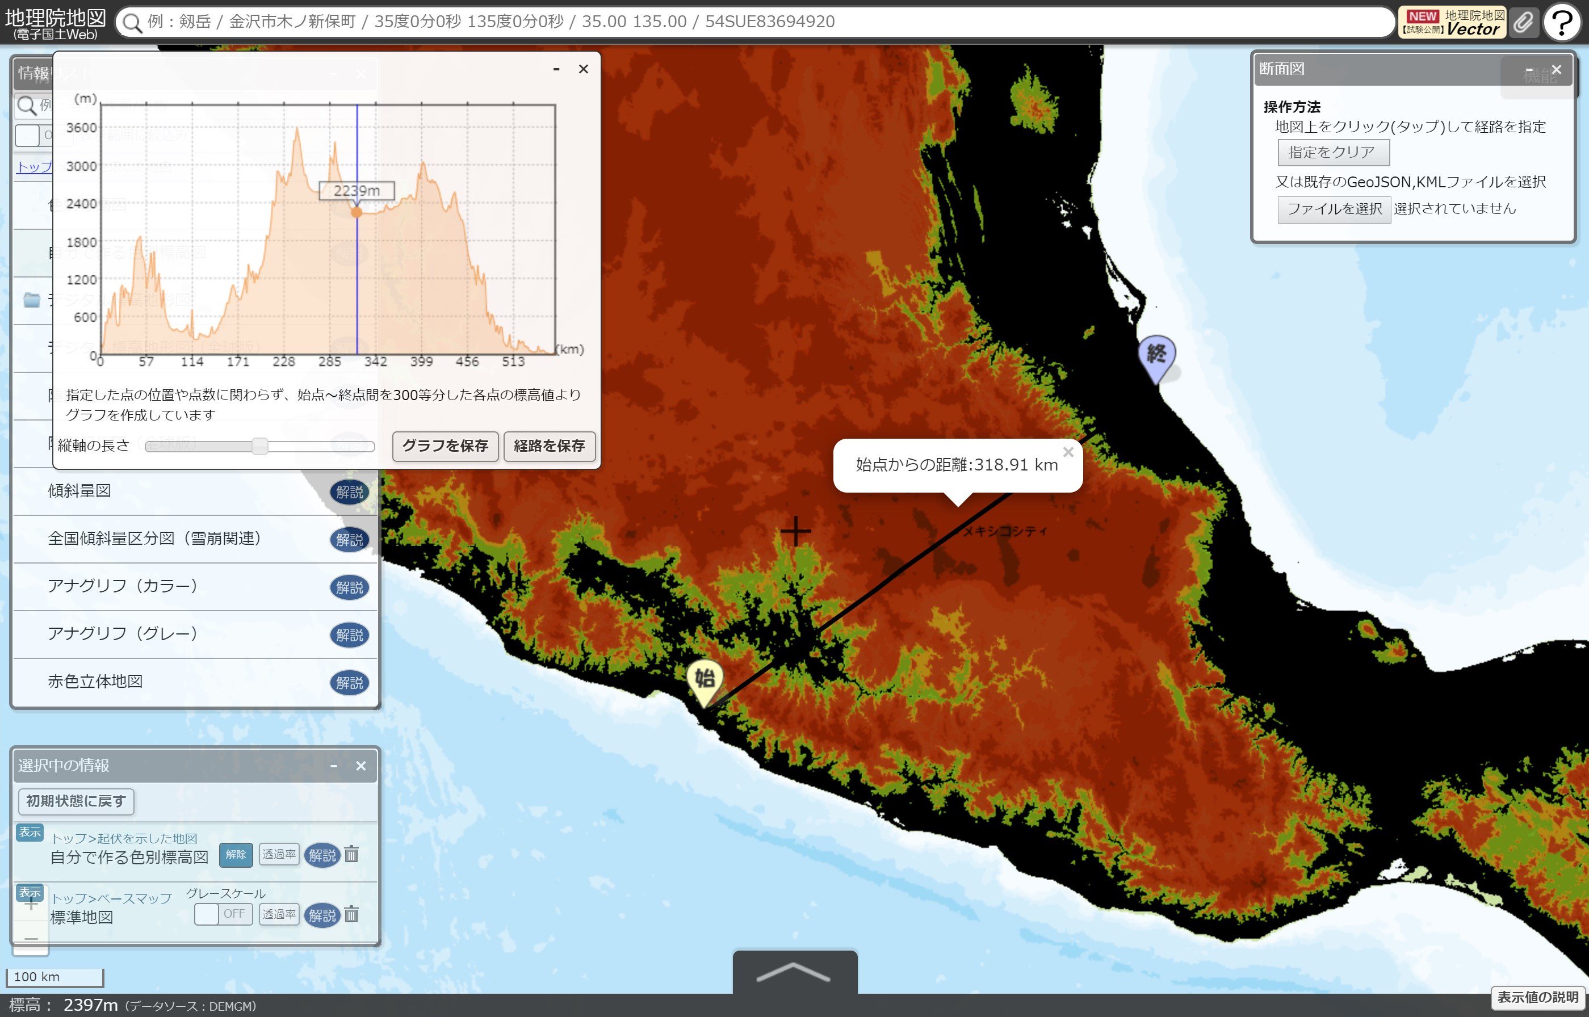Toggle 表示 for 自分で作る色別標高図 layer
The width and height of the screenshot is (1589, 1017).
pyautogui.click(x=30, y=832)
